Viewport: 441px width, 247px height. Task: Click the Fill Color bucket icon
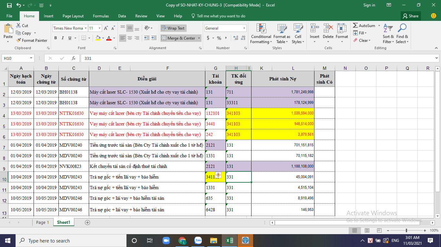click(x=98, y=38)
